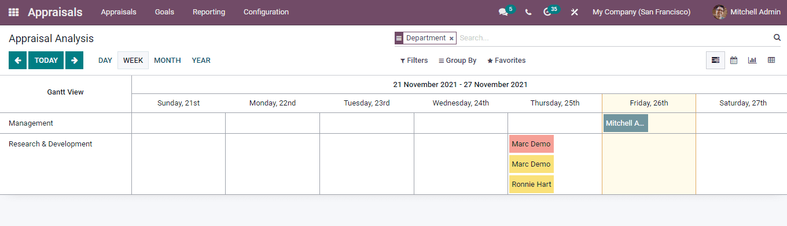
Task: Switch the scale to Month
Action: coord(167,60)
